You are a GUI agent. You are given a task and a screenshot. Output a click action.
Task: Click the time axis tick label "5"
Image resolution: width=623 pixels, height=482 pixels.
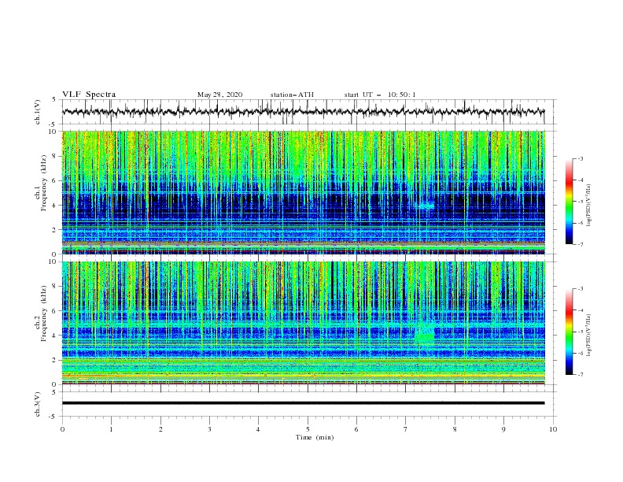tap(308, 429)
